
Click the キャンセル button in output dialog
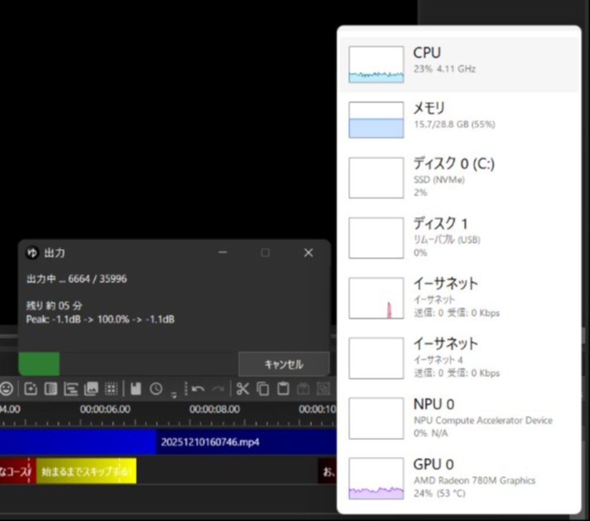click(284, 364)
